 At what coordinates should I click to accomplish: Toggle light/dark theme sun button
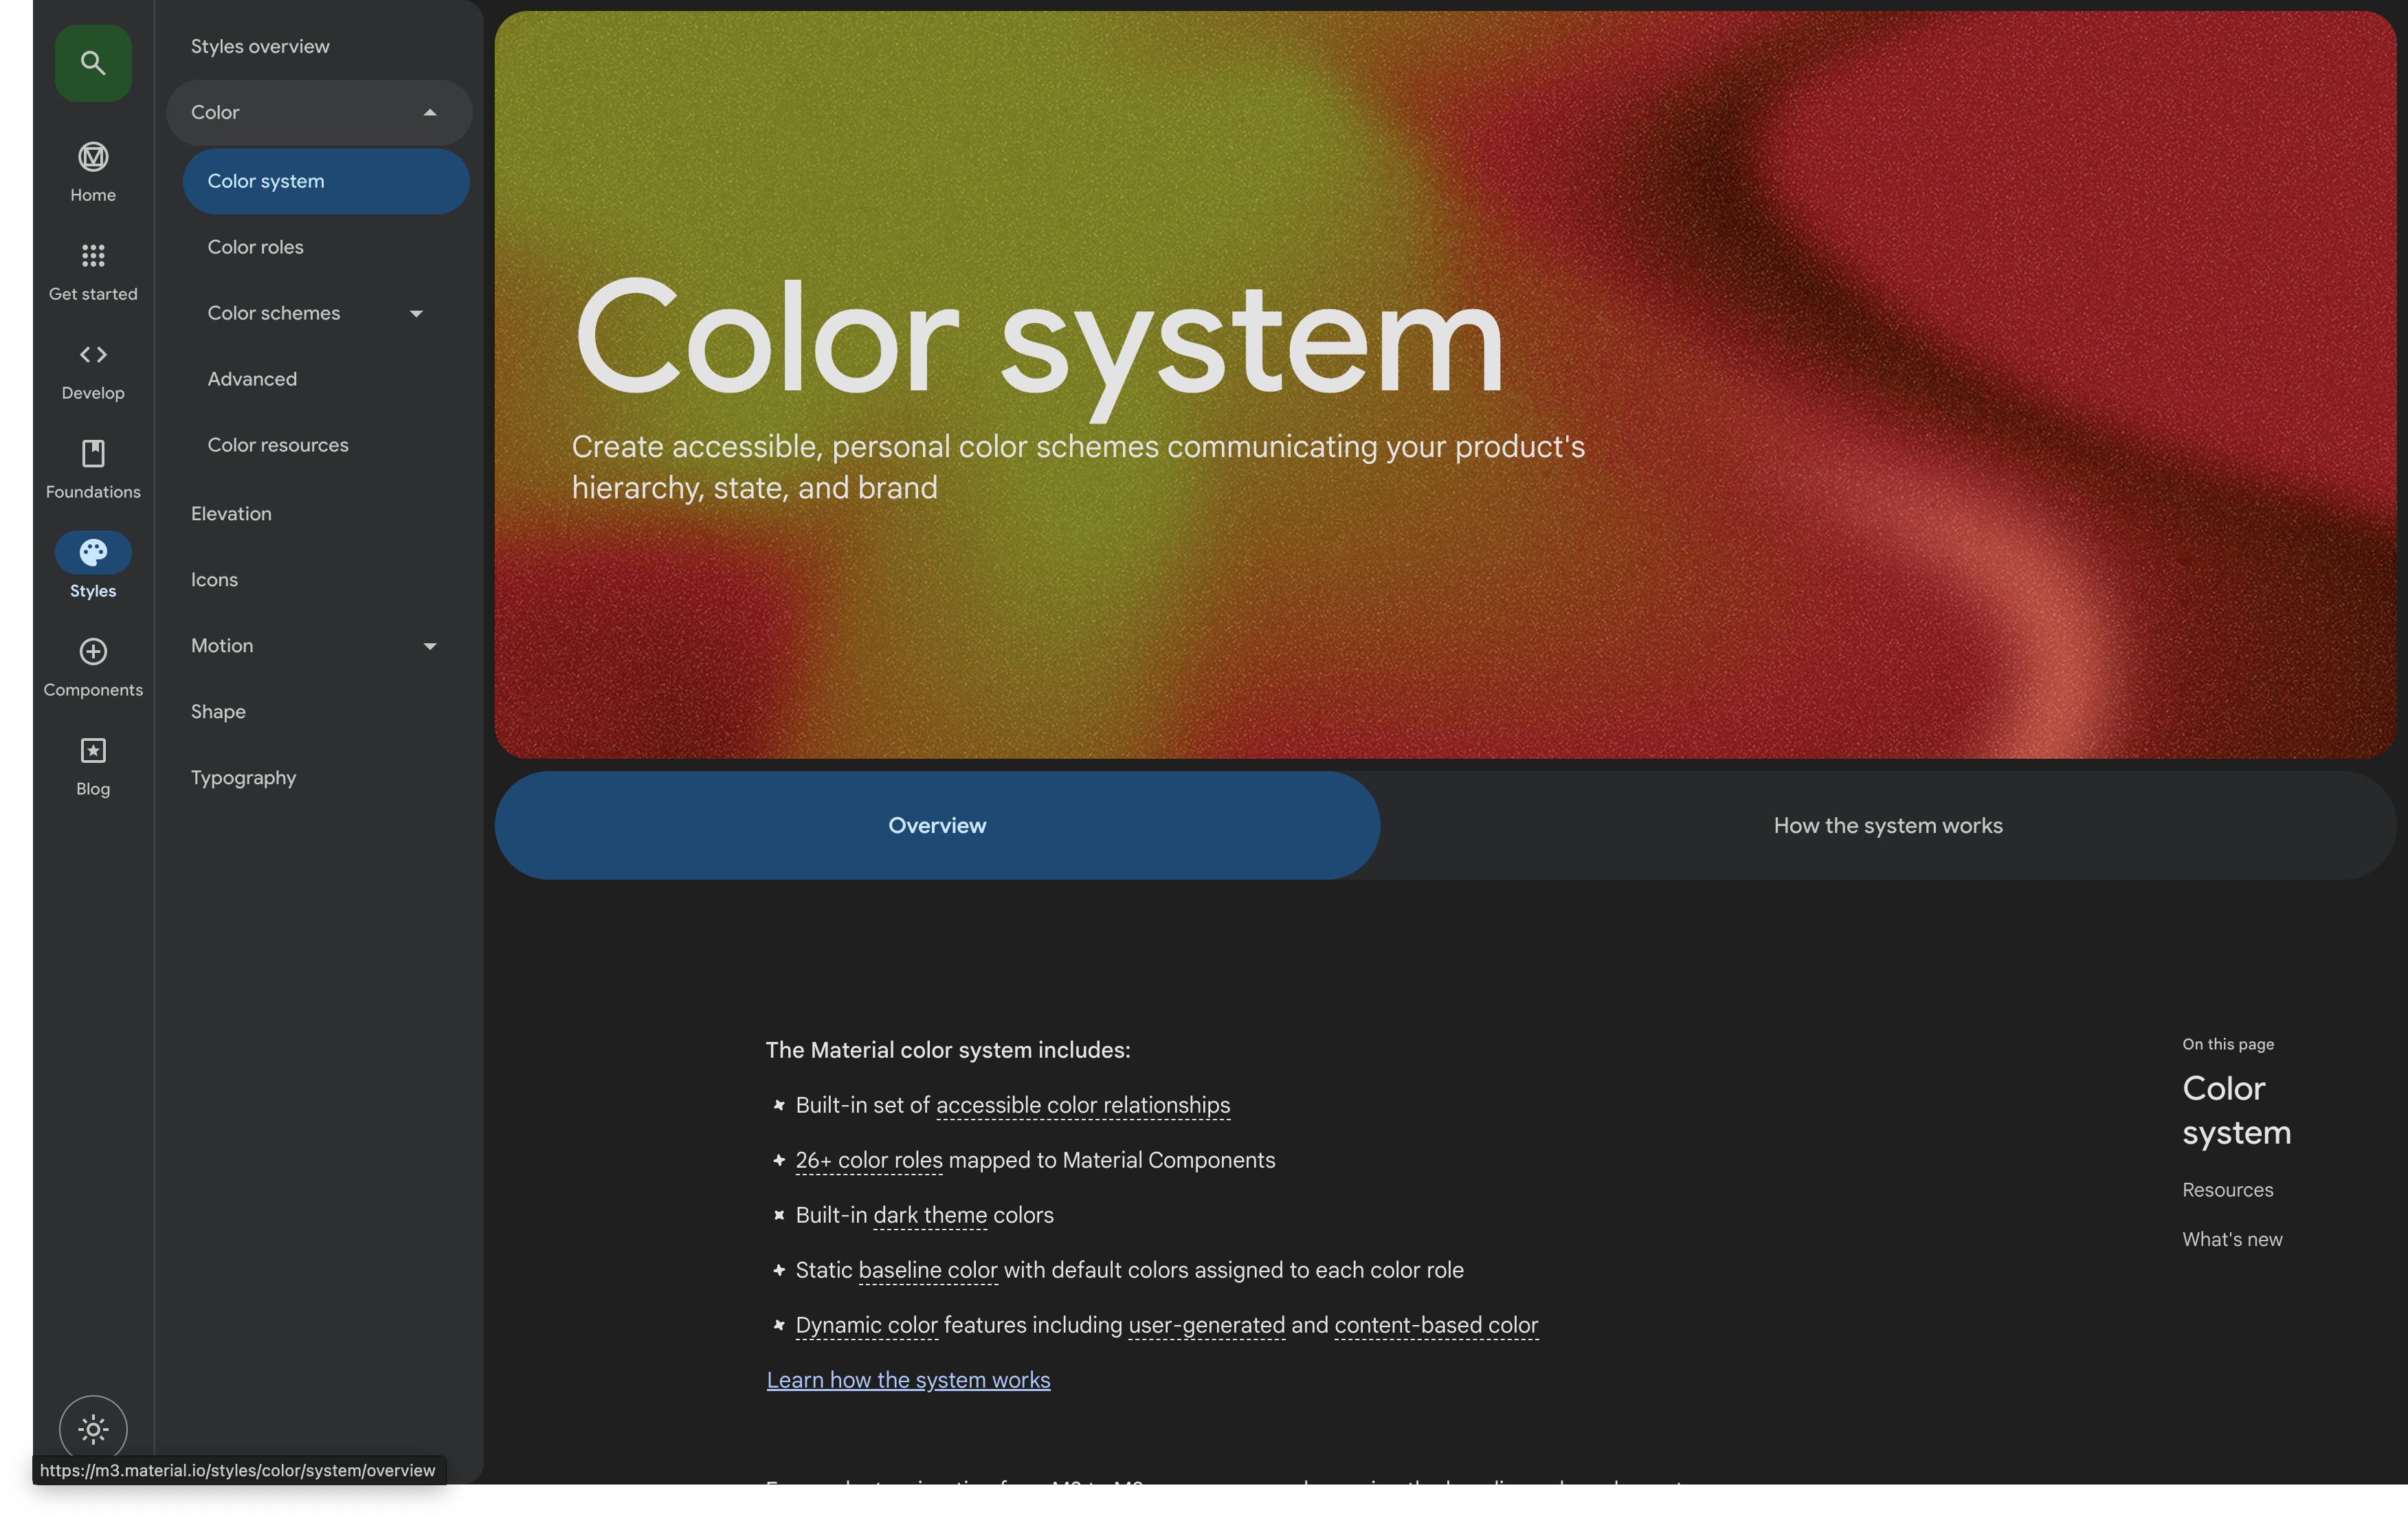coord(93,1429)
